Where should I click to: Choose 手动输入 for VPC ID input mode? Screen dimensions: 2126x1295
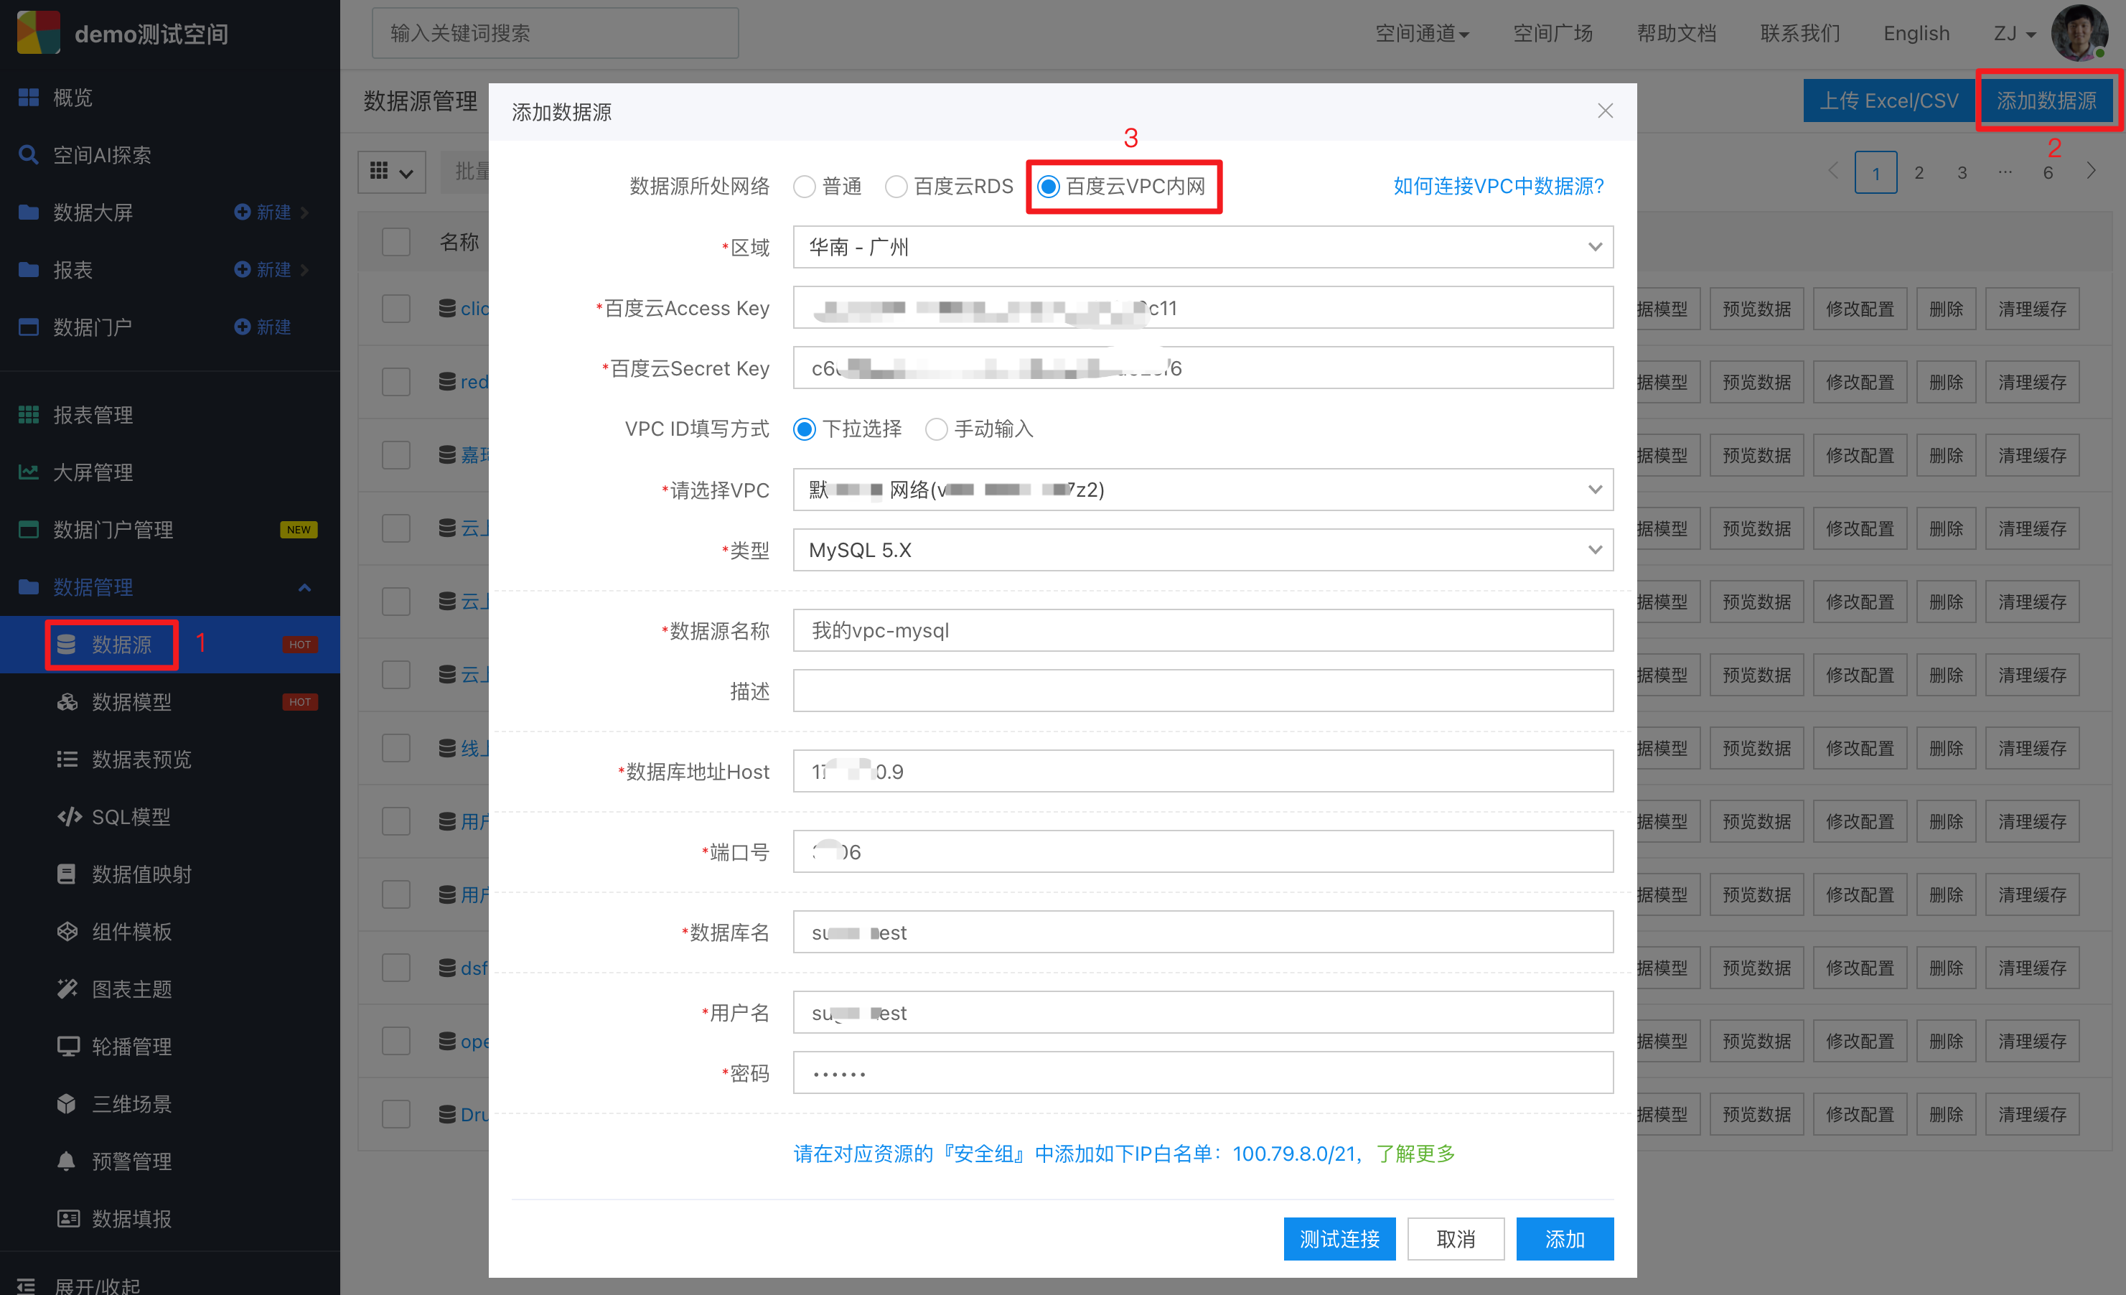(936, 429)
